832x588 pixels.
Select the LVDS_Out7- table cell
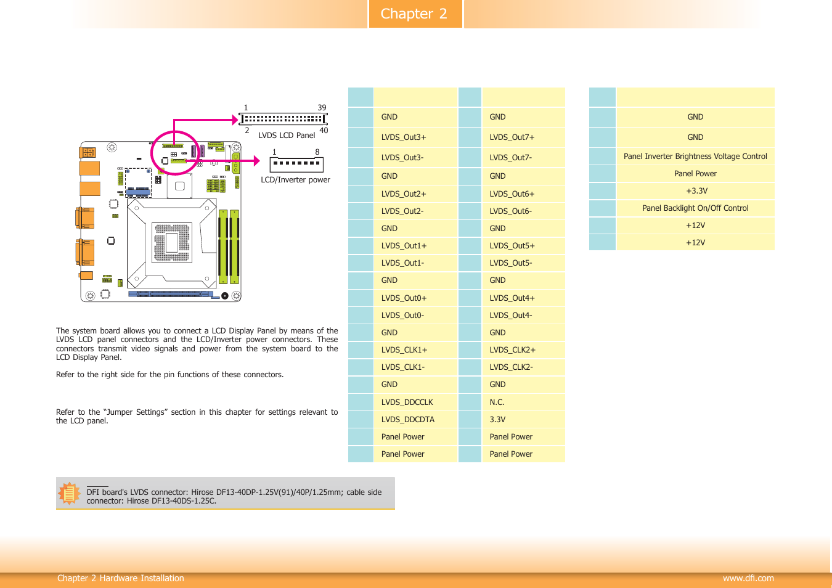click(523, 158)
